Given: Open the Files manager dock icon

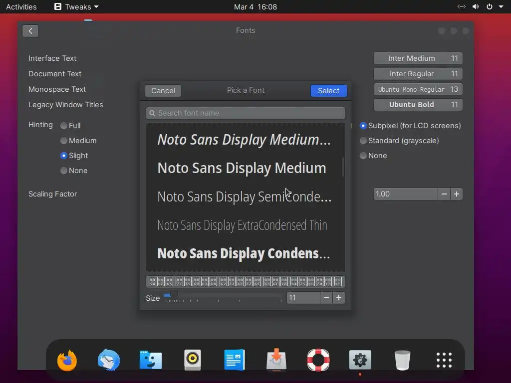Looking at the screenshot, I should coord(151,360).
